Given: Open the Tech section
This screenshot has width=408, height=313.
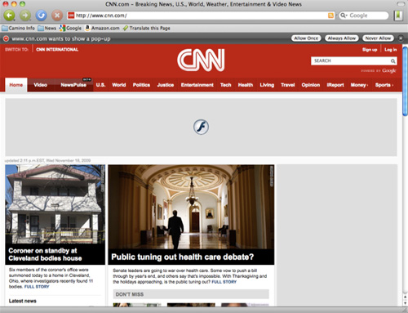Looking at the screenshot, I should (226, 85).
